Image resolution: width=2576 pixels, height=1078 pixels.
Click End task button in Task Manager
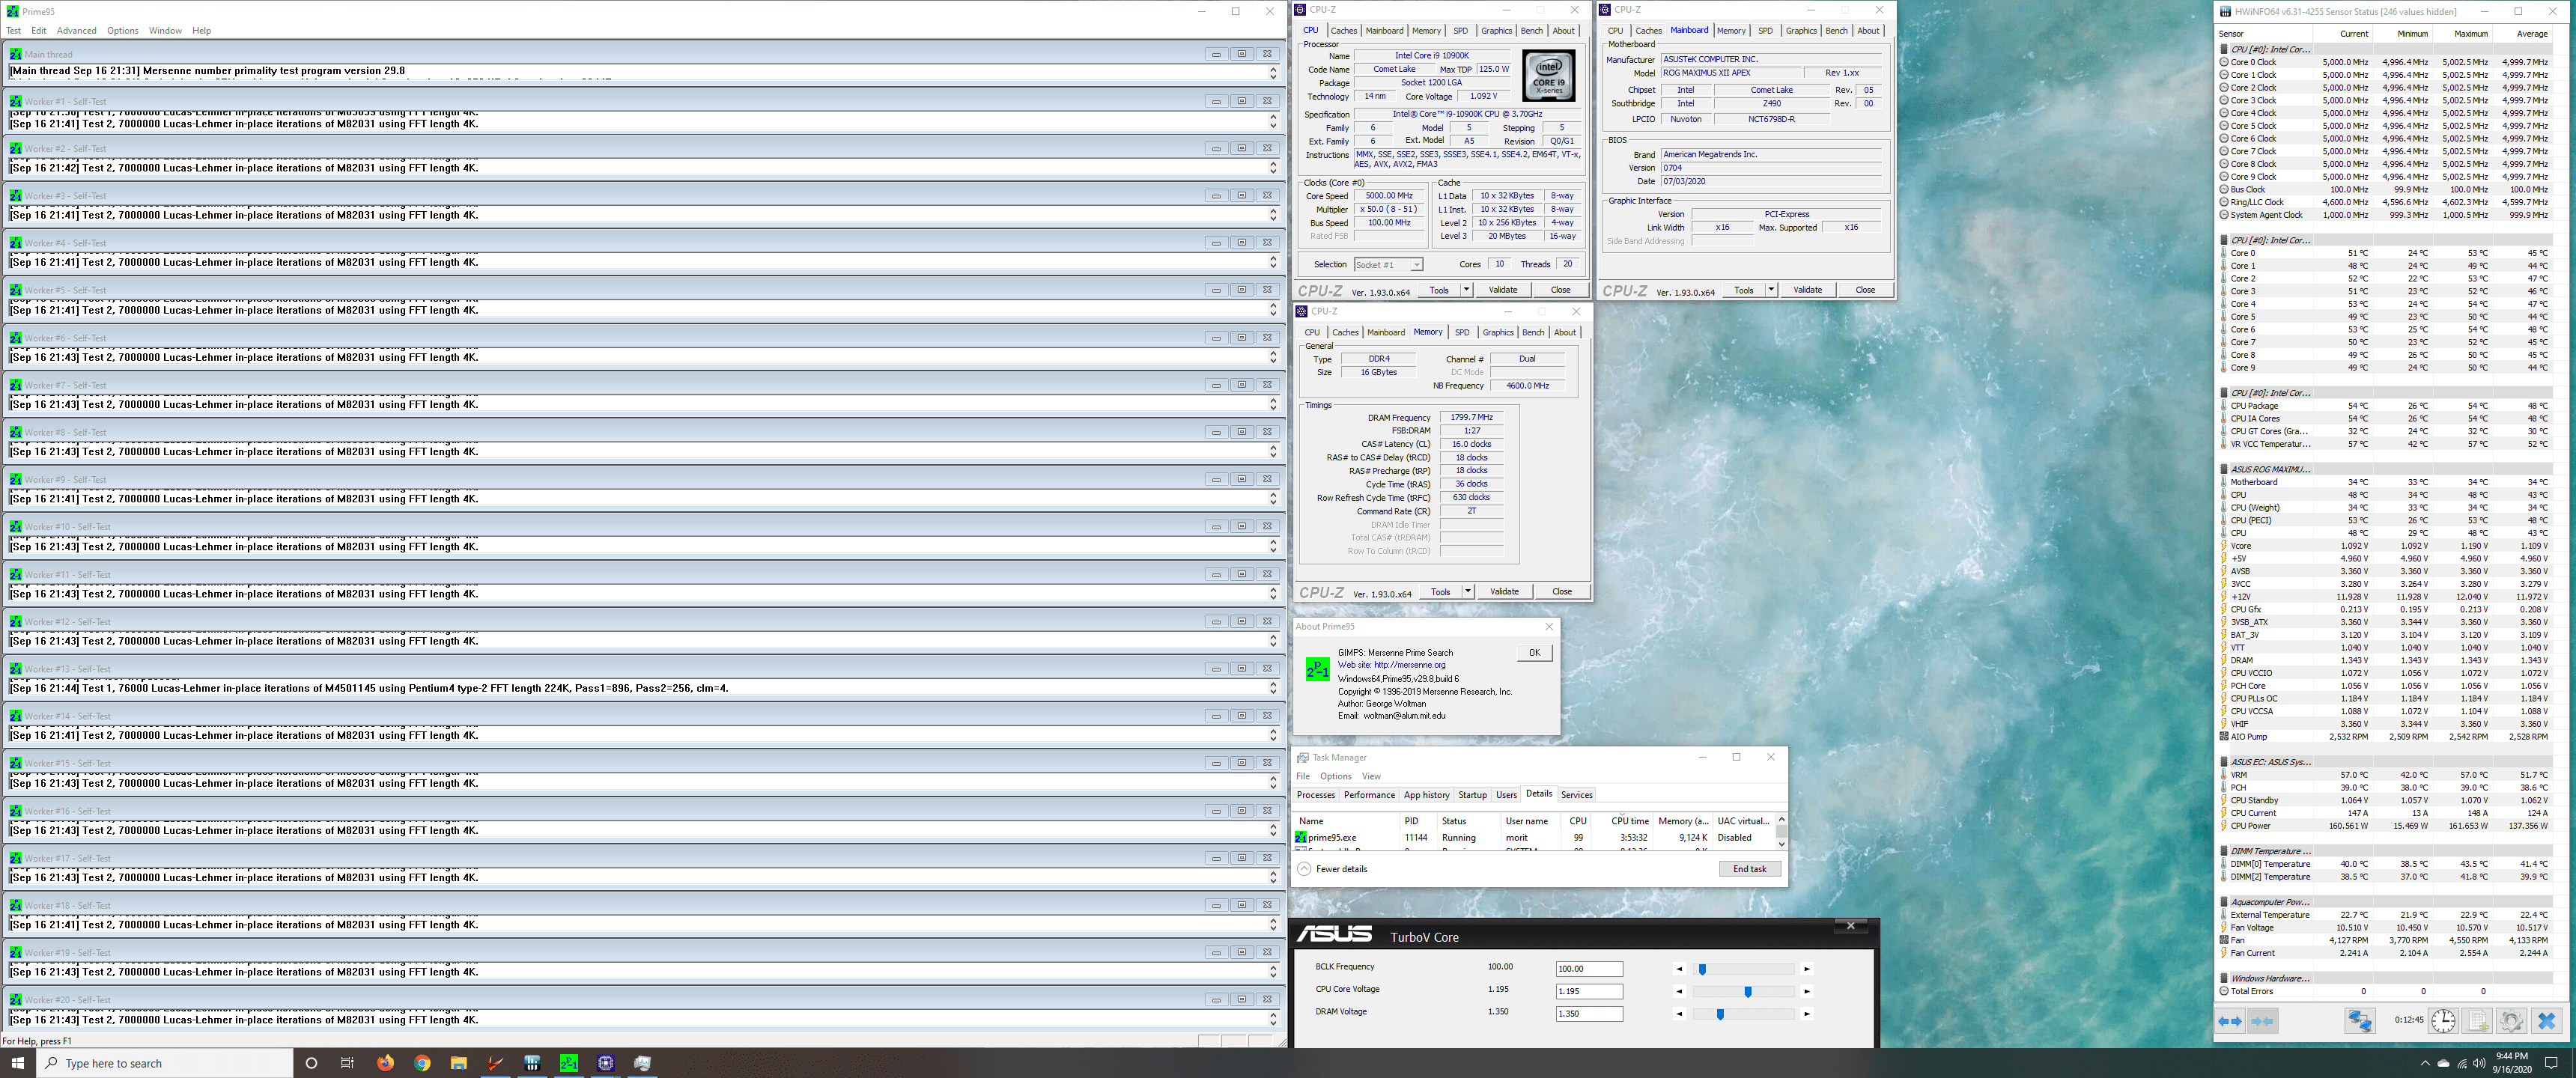[x=1749, y=869]
